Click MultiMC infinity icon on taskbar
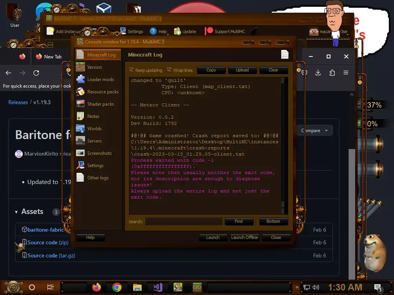394x295 pixels. tap(197, 287)
